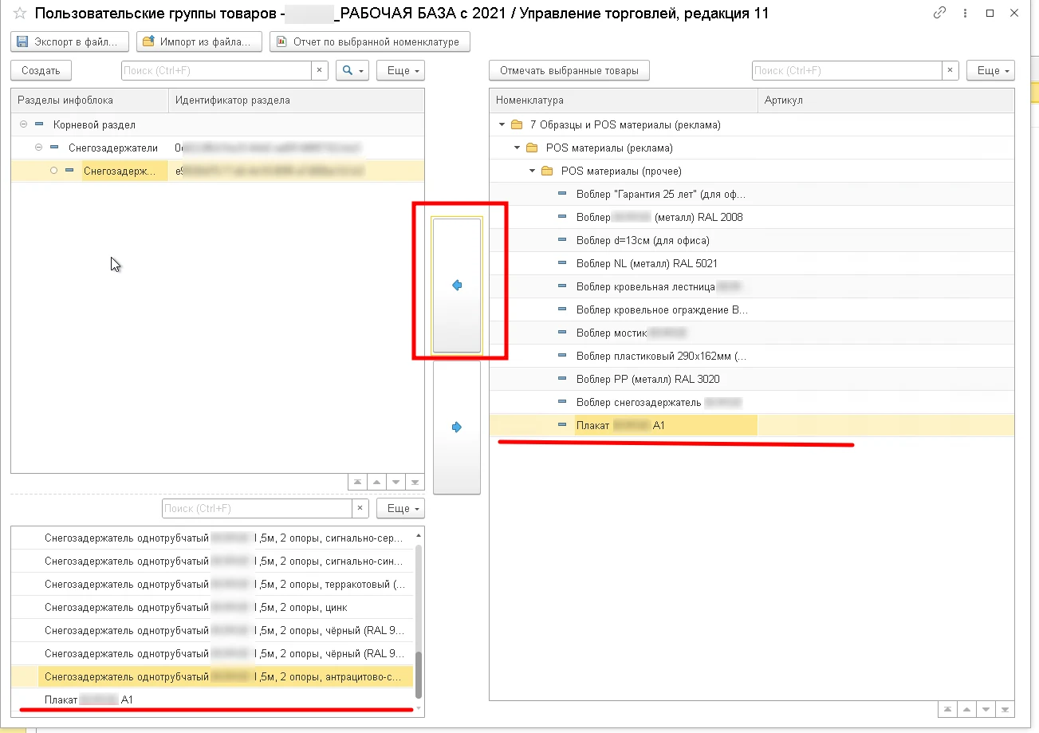
Task: Open right panel Еще menu
Action: tap(990, 70)
